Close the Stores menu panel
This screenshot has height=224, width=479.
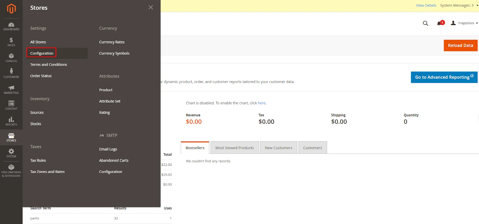151,7
